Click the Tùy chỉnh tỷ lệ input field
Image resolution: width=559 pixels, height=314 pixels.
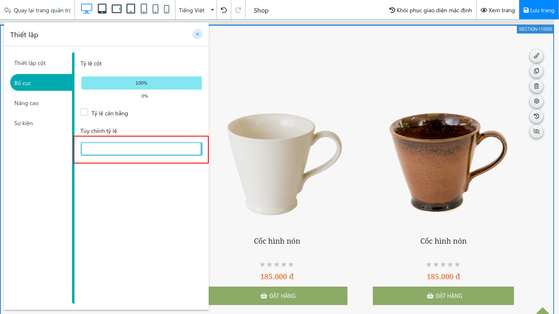click(x=142, y=149)
